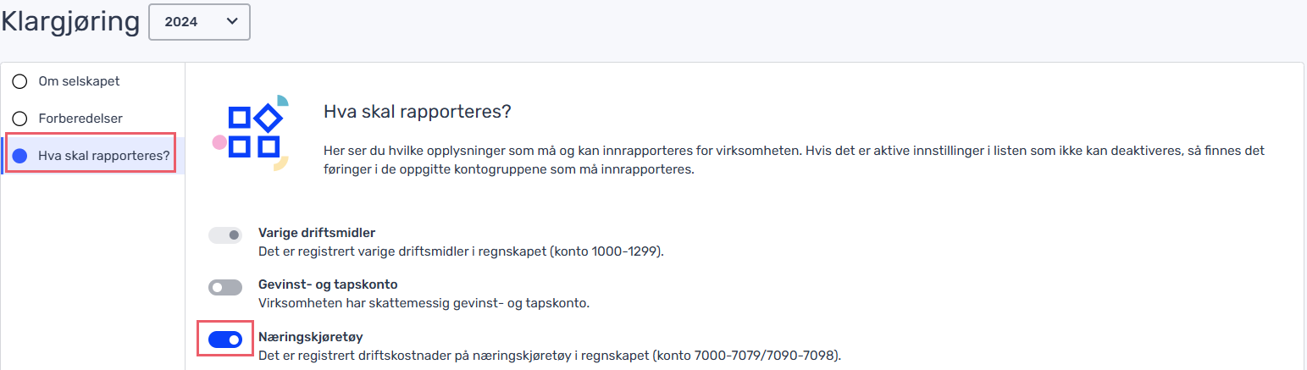Click the blue diamond shape in the illustration

268,117
